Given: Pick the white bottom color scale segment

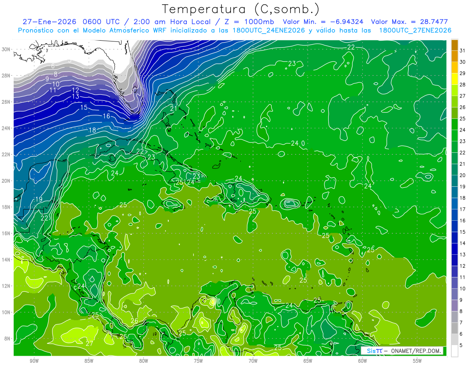Looking at the screenshot, I should (x=454, y=351).
